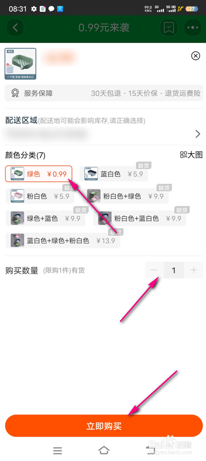Screen dimensions: 206x461
Task: Click the 立即购买 button
Action: [x=104, y=426]
